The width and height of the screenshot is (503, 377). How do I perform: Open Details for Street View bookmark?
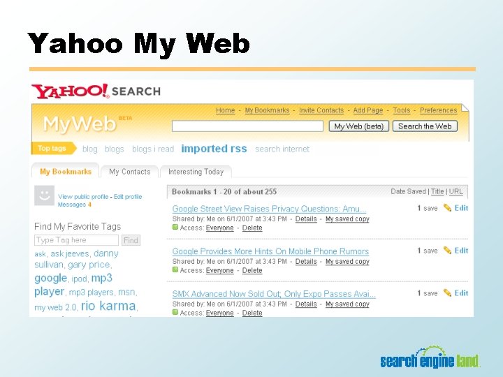coord(306,219)
